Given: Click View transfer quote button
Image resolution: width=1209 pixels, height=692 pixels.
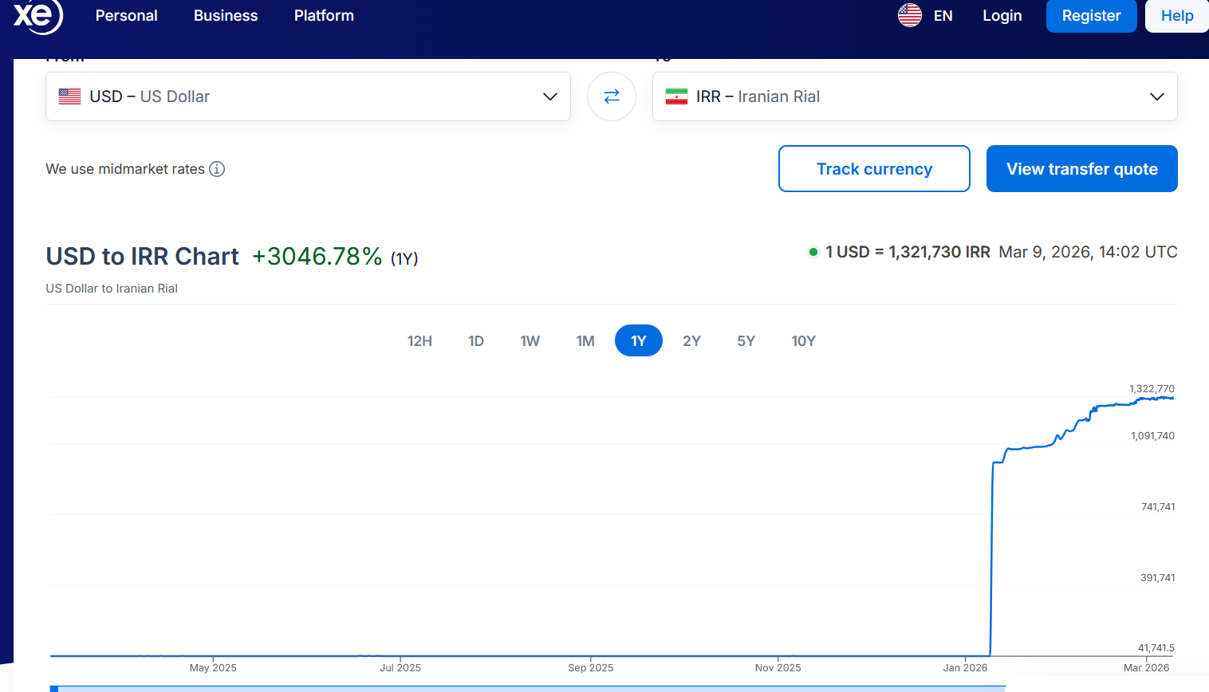Looking at the screenshot, I should click(1081, 169).
